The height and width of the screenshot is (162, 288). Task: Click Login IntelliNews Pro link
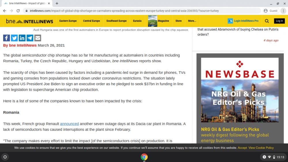246,21
